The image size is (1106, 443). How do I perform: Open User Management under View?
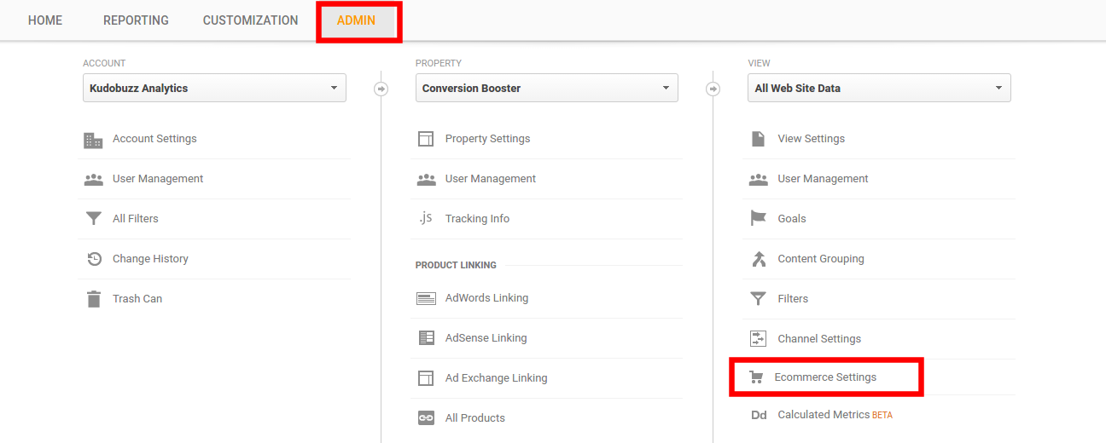tap(823, 179)
